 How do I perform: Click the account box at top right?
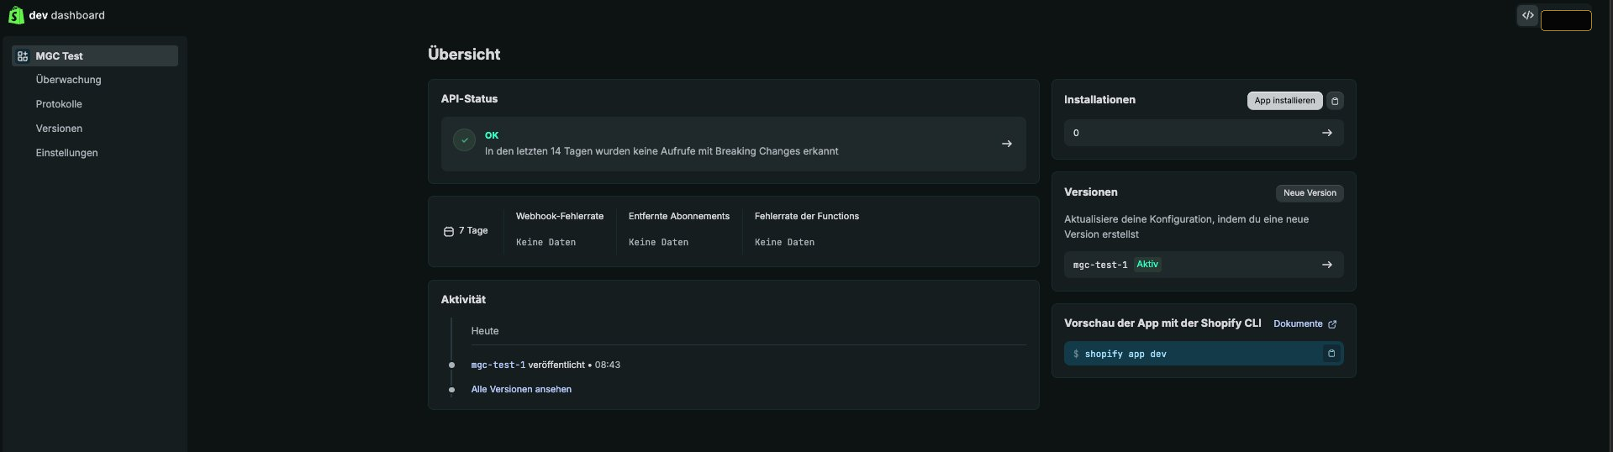click(x=1566, y=20)
